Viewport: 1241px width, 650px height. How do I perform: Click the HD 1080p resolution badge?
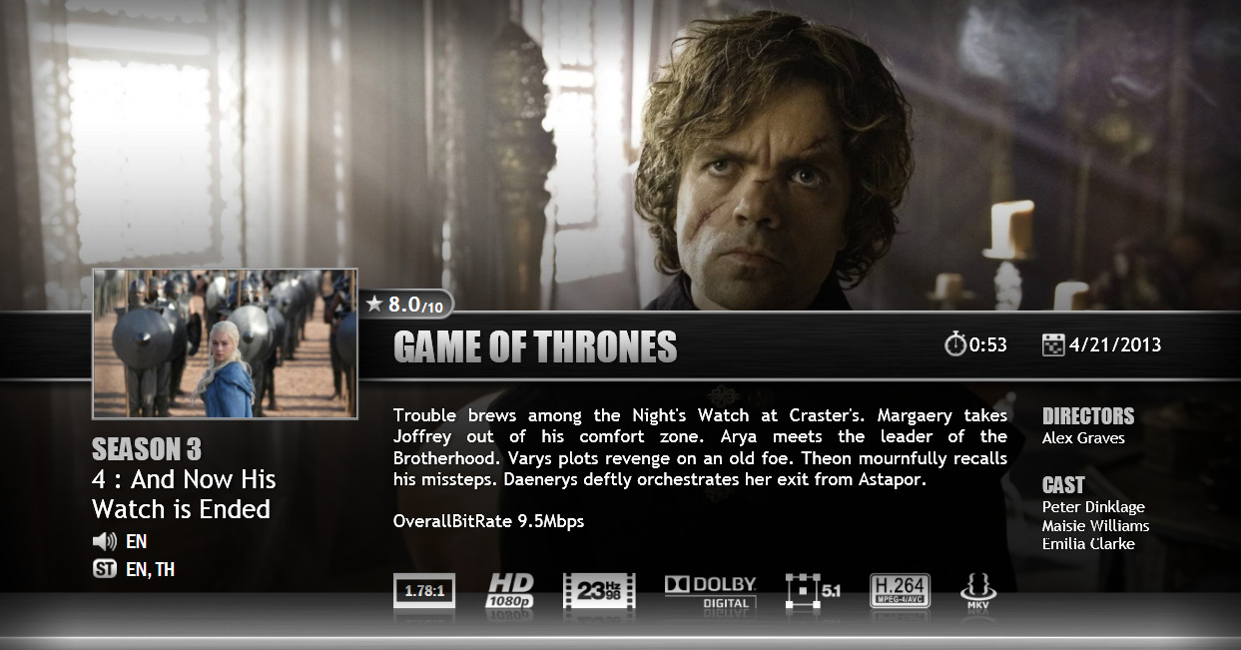[510, 590]
